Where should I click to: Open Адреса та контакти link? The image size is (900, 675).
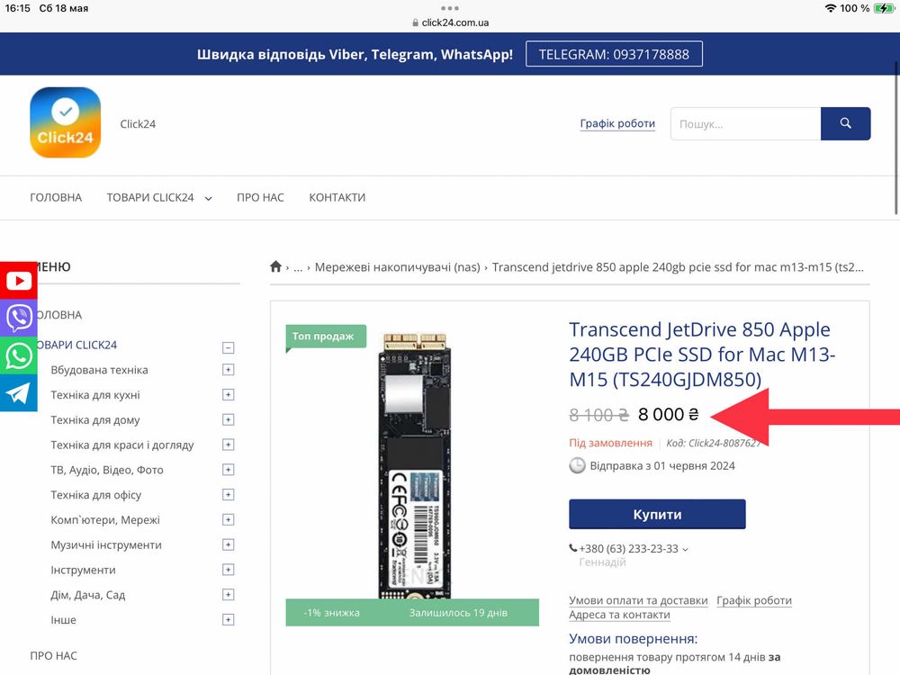pyautogui.click(x=619, y=615)
